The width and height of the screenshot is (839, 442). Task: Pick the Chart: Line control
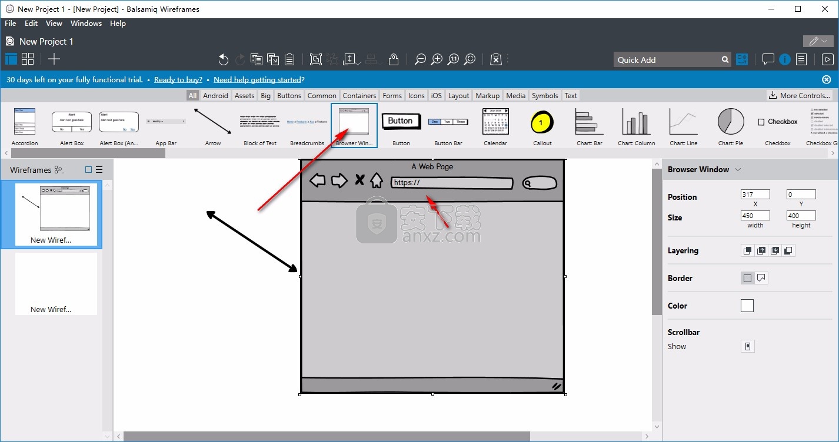(x=684, y=126)
